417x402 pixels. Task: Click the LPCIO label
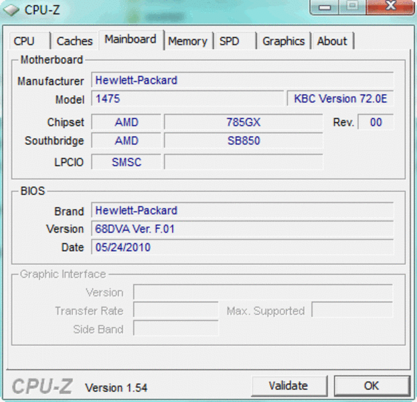tap(69, 162)
